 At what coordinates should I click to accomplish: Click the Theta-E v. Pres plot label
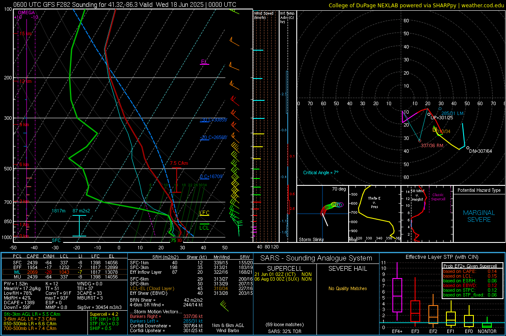[374, 202]
